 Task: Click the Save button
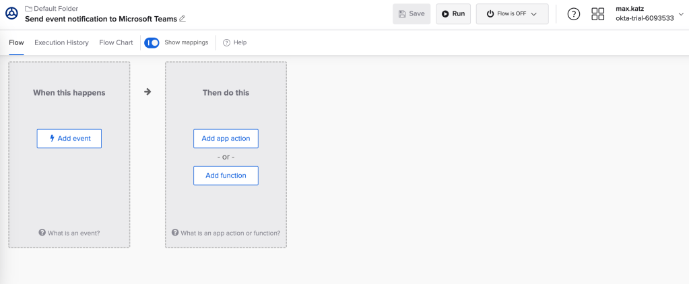[x=412, y=13]
